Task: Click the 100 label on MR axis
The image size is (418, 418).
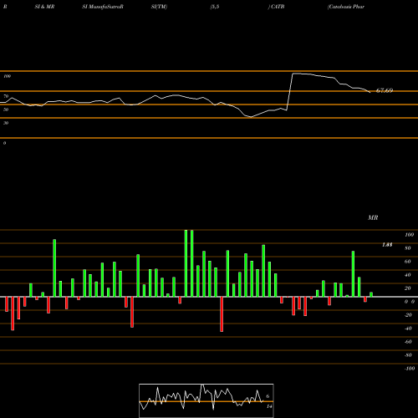Action: 409,235
